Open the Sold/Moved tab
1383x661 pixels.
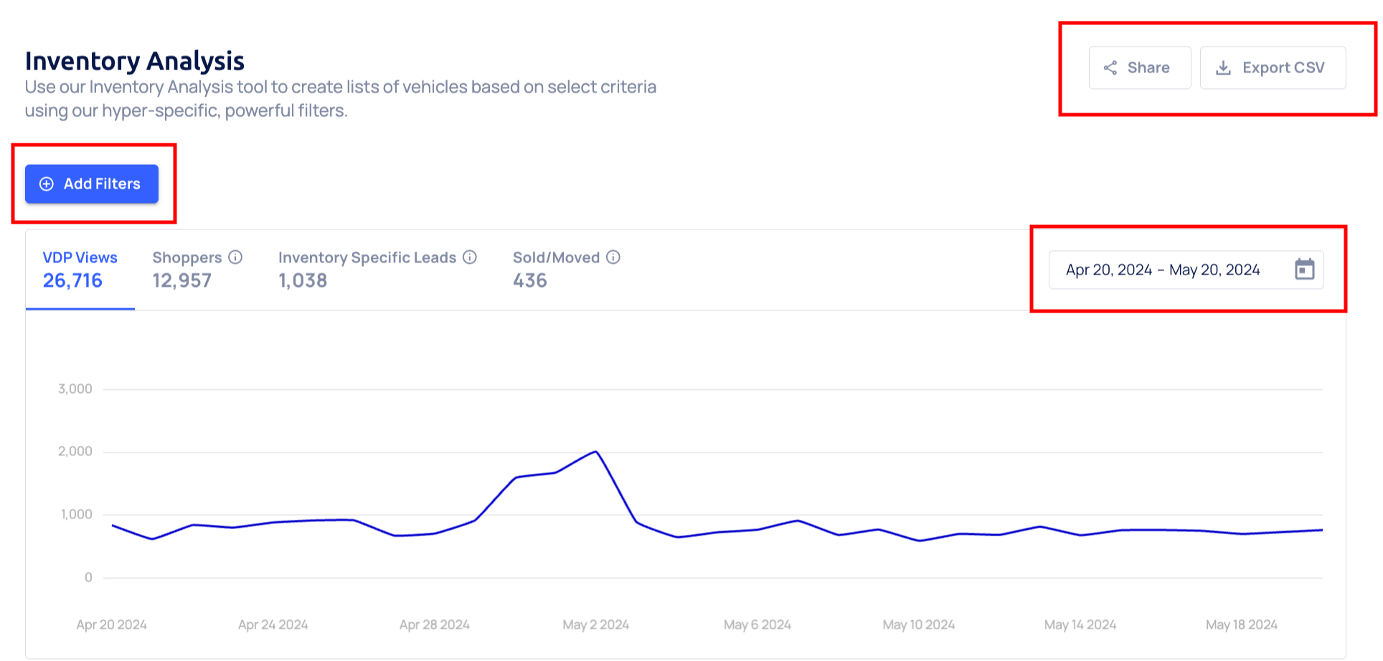click(x=556, y=269)
